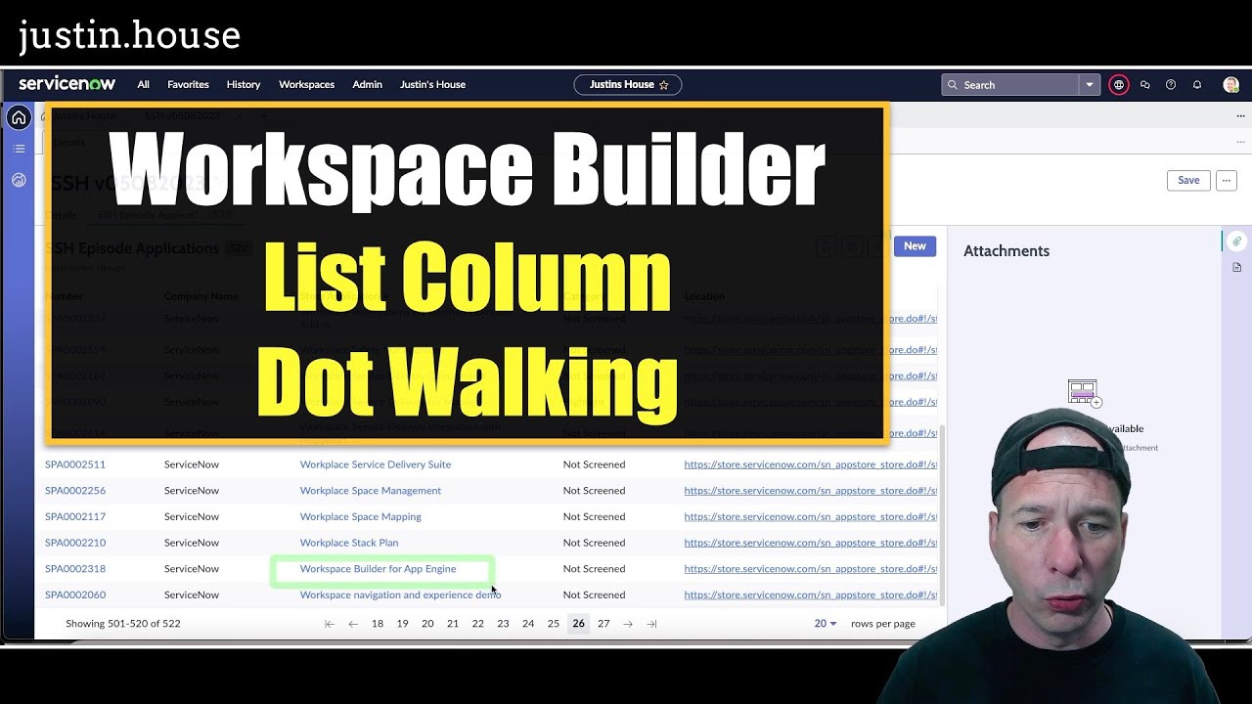1252x704 pixels.
Task: Open the Dashboard analytics icon in sidebar
Action: pyautogui.click(x=19, y=180)
